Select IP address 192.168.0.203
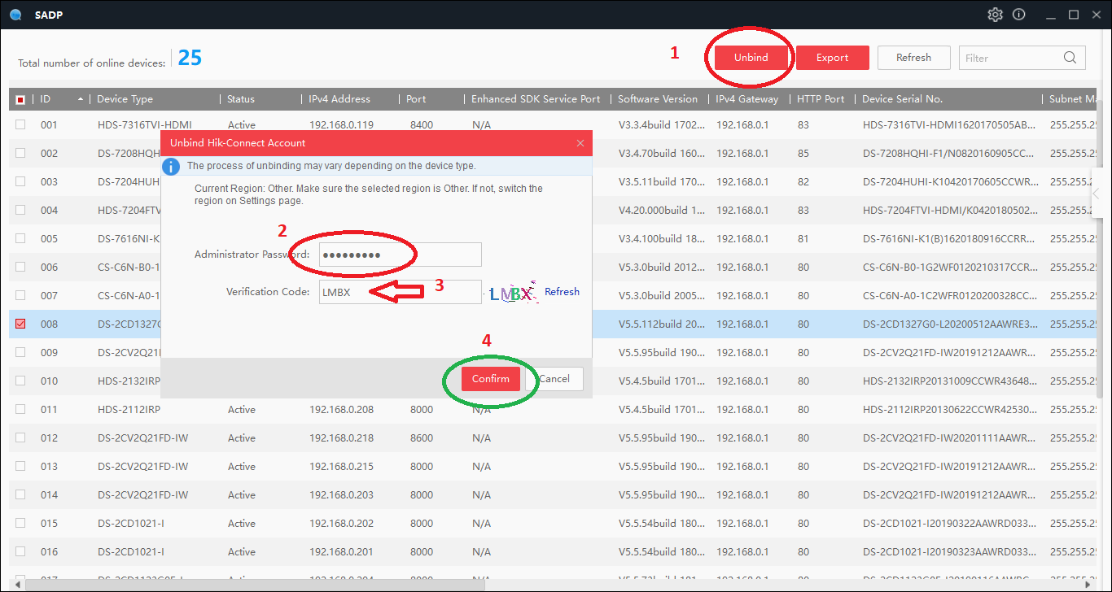The width and height of the screenshot is (1112, 592). (342, 495)
